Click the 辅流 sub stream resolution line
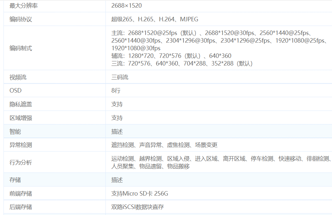 [171, 56]
